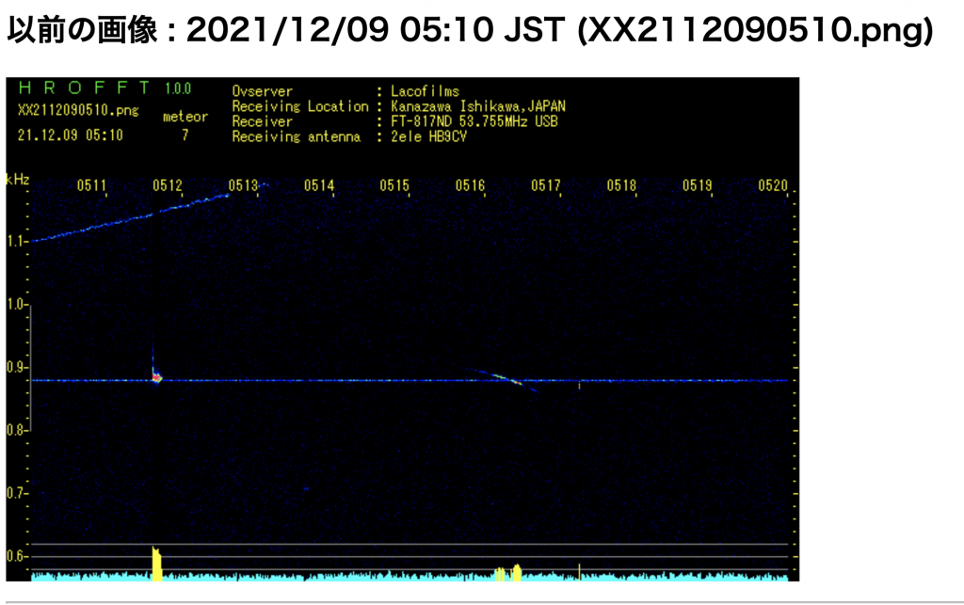Click the 0514 time axis label
964x605 pixels.
click(x=318, y=185)
